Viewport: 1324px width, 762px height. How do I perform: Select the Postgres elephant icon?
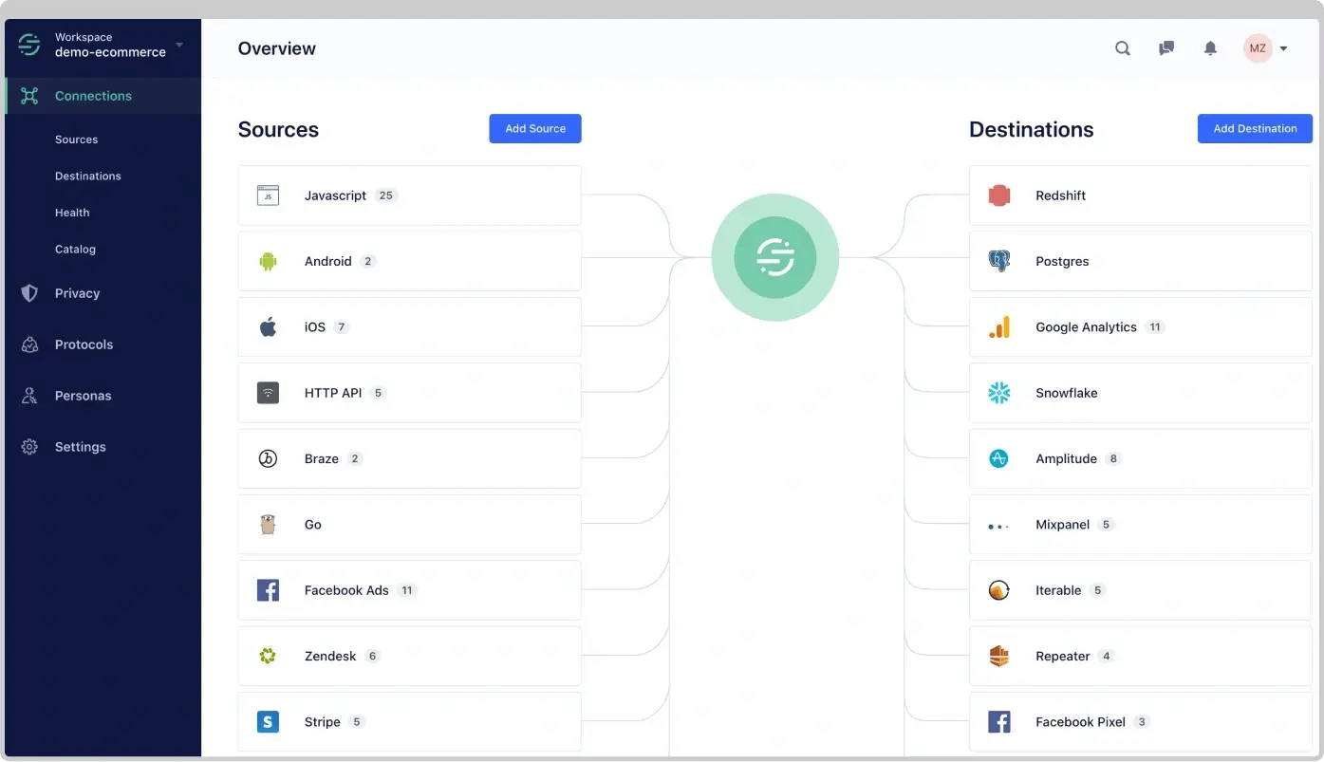[x=998, y=261]
